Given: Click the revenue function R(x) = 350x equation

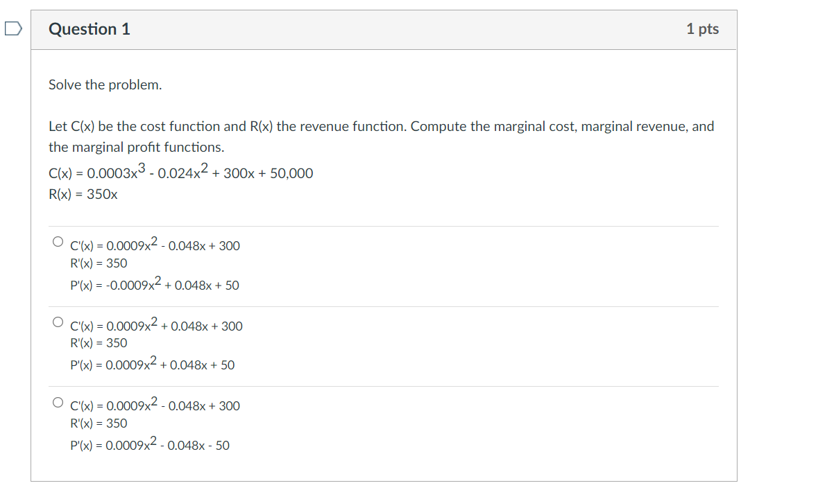Looking at the screenshot, I should tap(83, 195).
